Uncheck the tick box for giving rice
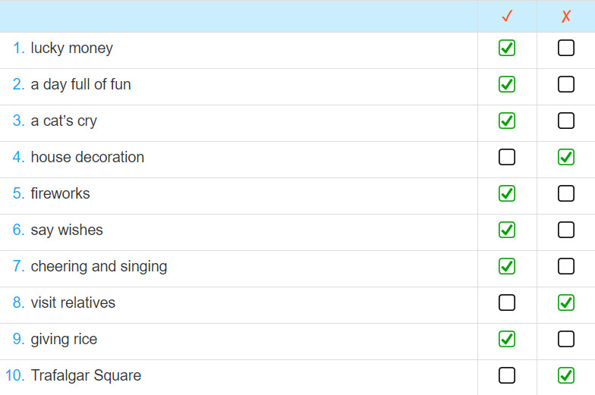 507,339
